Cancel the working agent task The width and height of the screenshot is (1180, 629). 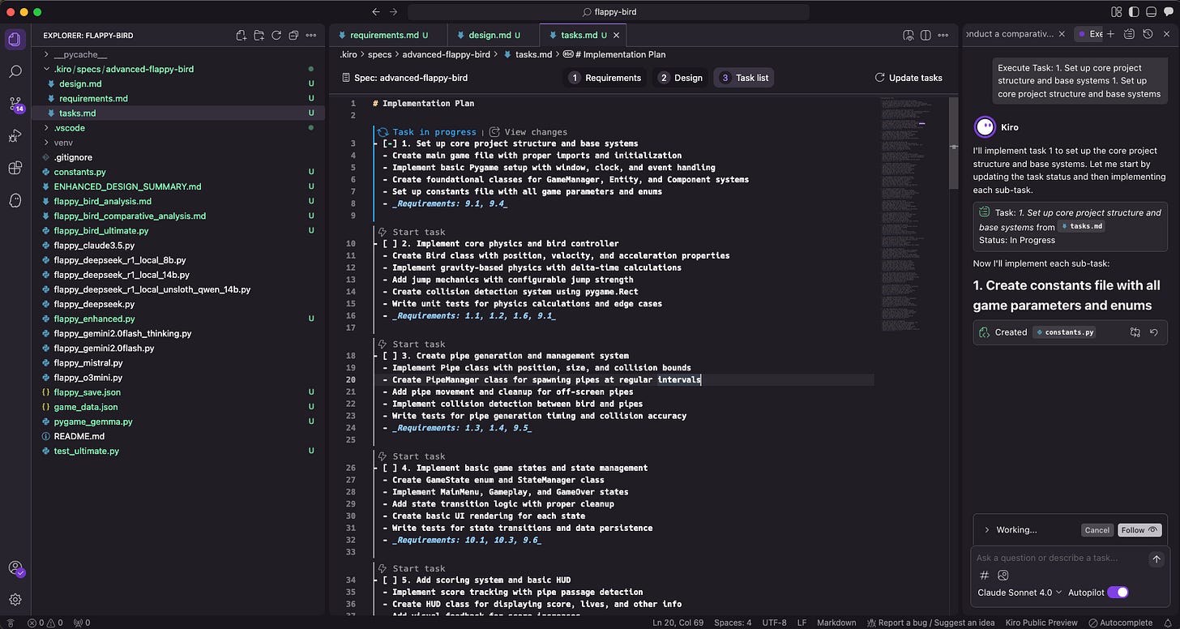(x=1097, y=530)
